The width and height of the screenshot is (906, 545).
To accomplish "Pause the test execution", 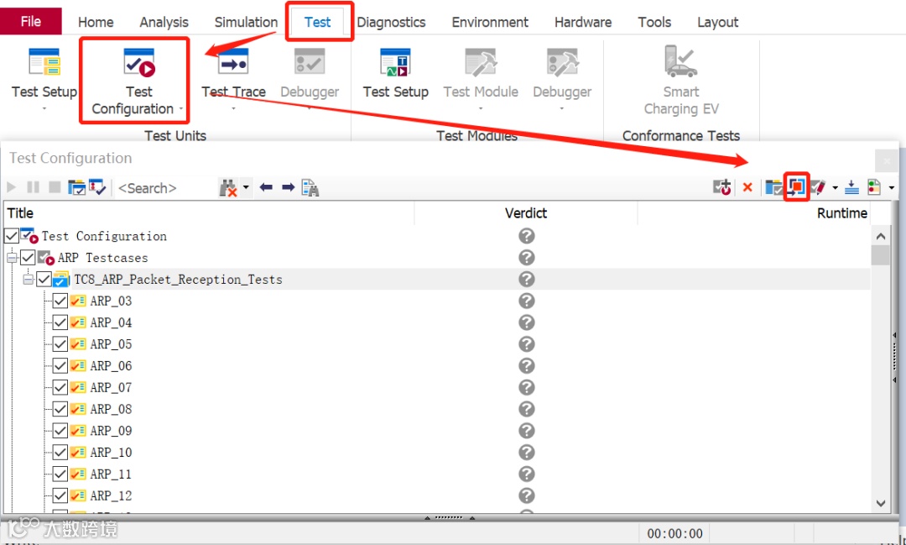I will 33,187.
